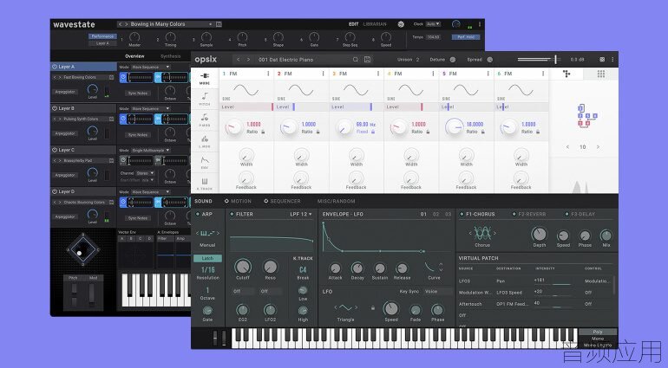Switch to the Synthesis tab in wavestate
The image size is (668, 368).
tap(170, 56)
